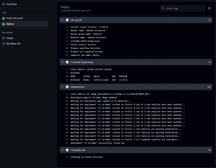The image size is (216, 168).
Task: Click the Workflow file icon
Action: tap(4, 44)
